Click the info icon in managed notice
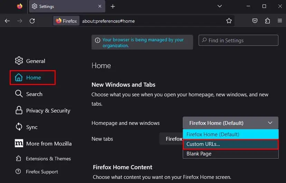This screenshot has height=183, width=286. click(x=97, y=40)
